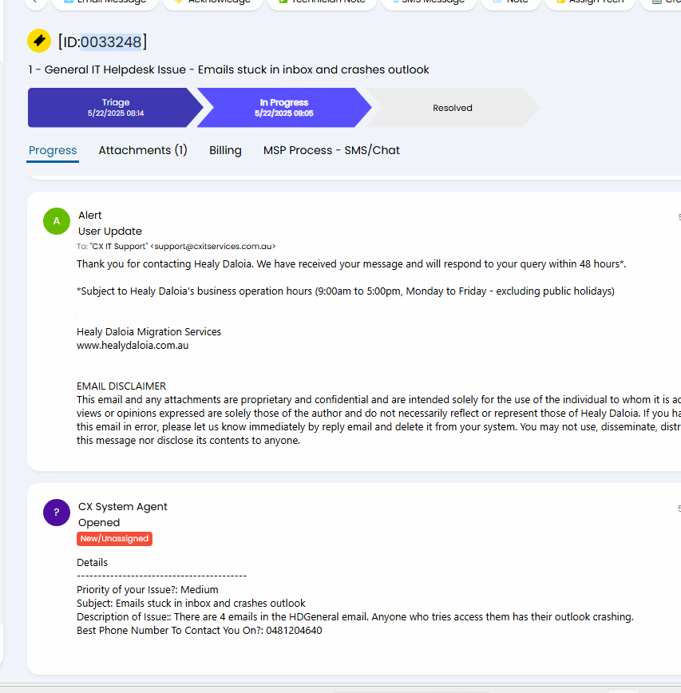This screenshot has width=681, height=693.
Task: Open the MSP Process - SMS/Chat tab
Action: coord(331,150)
